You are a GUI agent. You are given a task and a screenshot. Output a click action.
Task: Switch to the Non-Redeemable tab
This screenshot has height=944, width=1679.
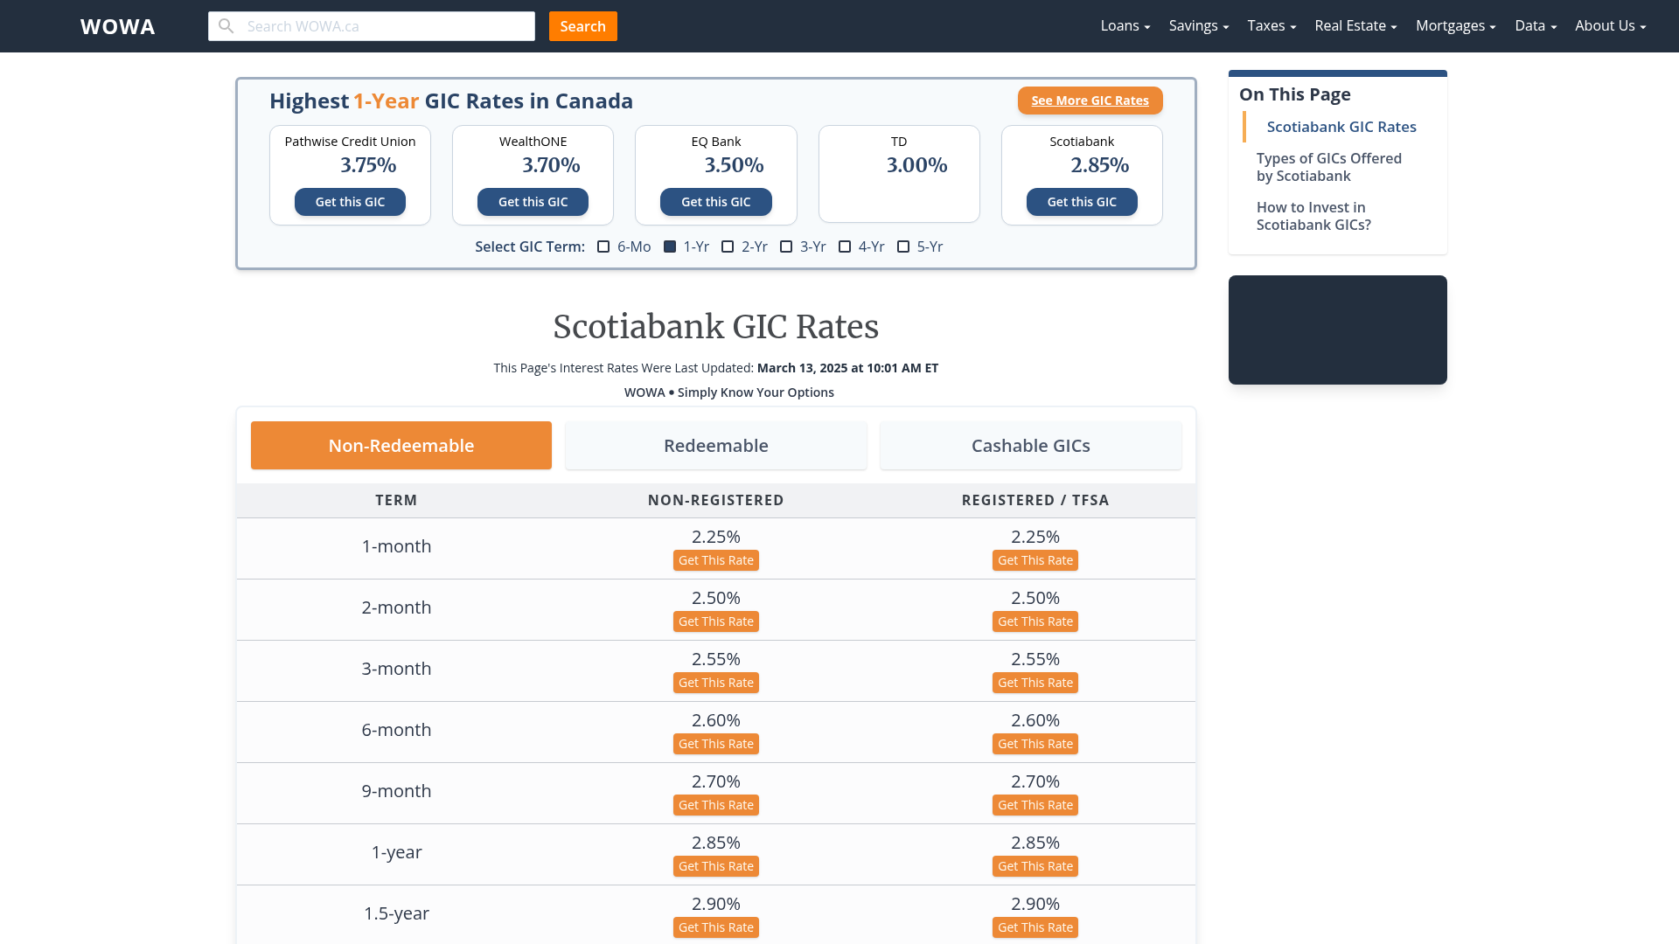pos(401,446)
